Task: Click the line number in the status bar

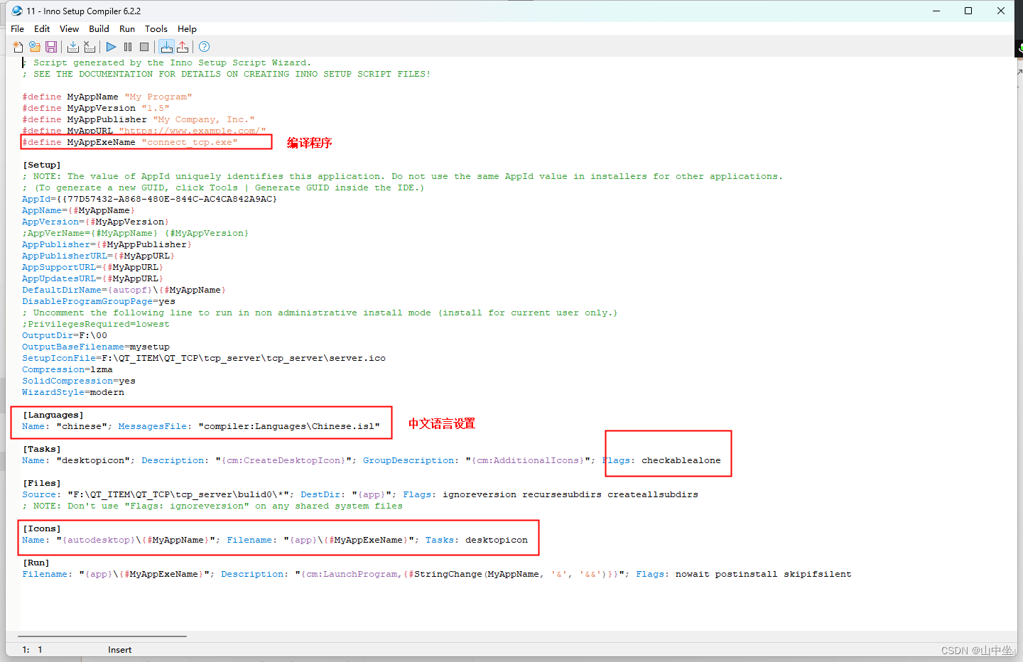Action: (25, 649)
